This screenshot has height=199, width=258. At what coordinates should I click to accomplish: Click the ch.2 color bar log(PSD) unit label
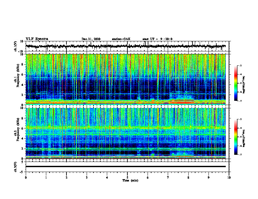pyautogui.click(x=244, y=138)
